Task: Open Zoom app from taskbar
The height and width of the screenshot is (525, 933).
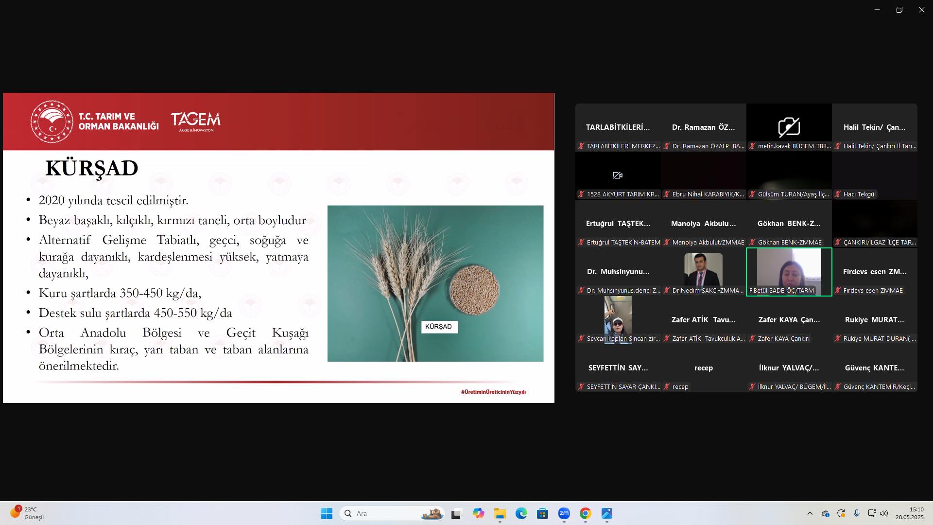Action: (564, 513)
